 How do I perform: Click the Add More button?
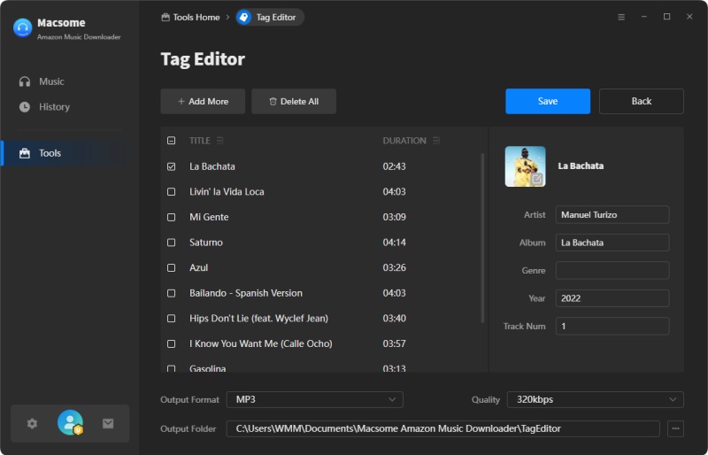pos(203,101)
